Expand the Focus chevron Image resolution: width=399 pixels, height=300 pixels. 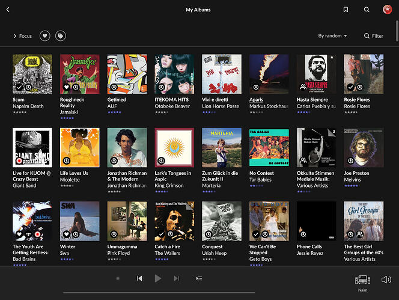pyautogui.click(x=15, y=36)
